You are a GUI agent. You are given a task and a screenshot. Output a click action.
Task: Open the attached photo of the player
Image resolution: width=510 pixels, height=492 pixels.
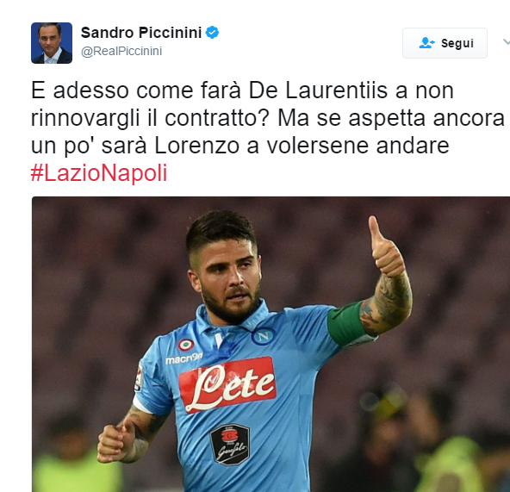point(271,345)
